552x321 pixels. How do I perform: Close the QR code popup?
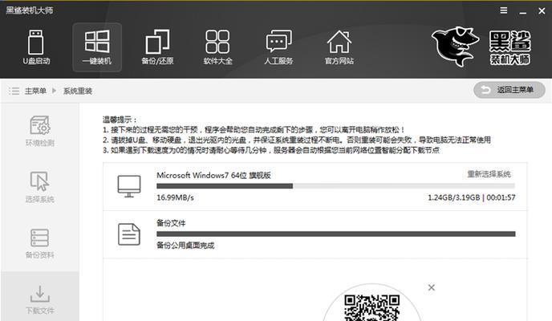[432, 287]
